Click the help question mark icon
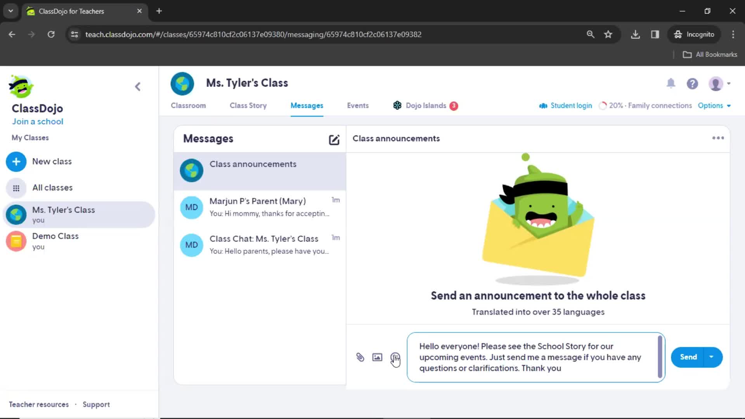 tap(693, 83)
